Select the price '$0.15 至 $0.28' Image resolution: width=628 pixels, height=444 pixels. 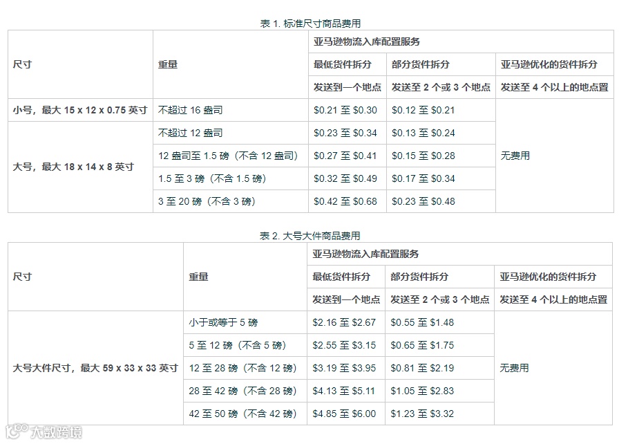pos(424,156)
